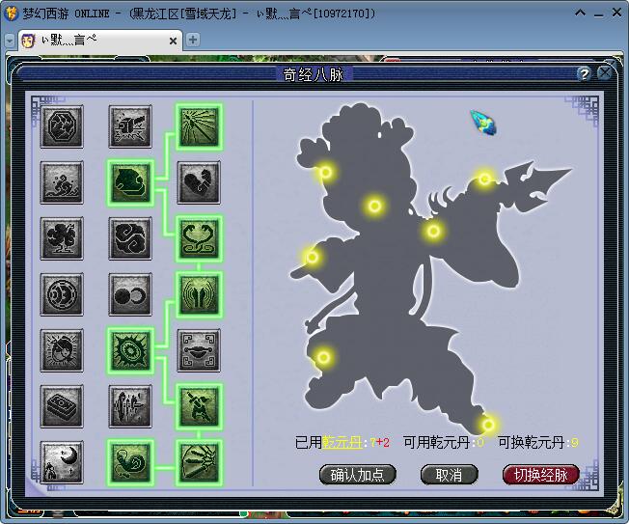
Task: Select the two circles eclipse skill icon
Action: [x=130, y=294]
